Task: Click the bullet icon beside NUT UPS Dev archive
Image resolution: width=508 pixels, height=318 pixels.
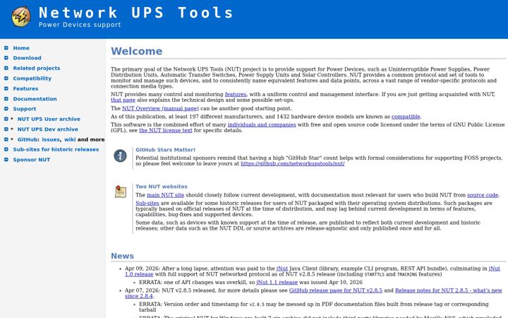Action: coord(6,129)
